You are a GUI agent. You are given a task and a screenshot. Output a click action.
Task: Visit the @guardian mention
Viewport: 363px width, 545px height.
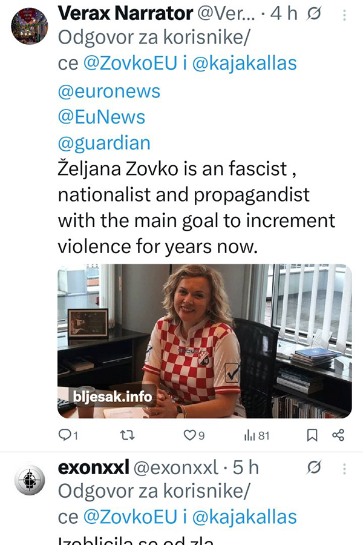[x=104, y=143]
